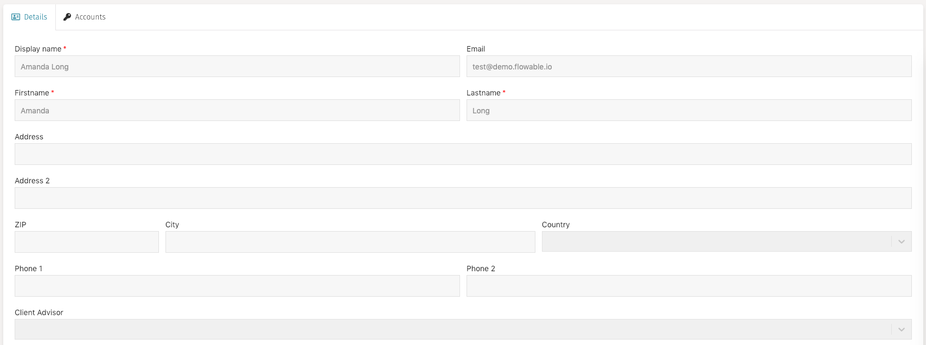The height and width of the screenshot is (345, 926).
Task: Click the empty Address field
Action: pyautogui.click(x=434, y=154)
